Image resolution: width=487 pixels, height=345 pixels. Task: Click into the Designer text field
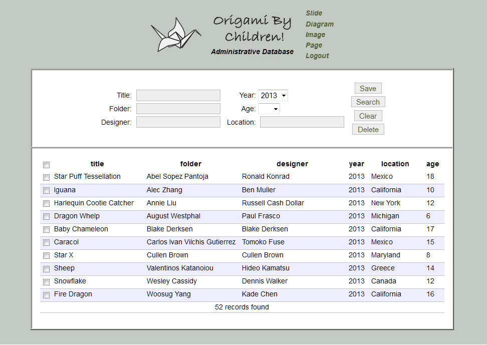(178, 122)
